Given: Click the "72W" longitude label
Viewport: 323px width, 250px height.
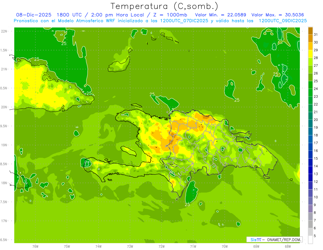Looking at the screenshot, I should pos(161,247).
